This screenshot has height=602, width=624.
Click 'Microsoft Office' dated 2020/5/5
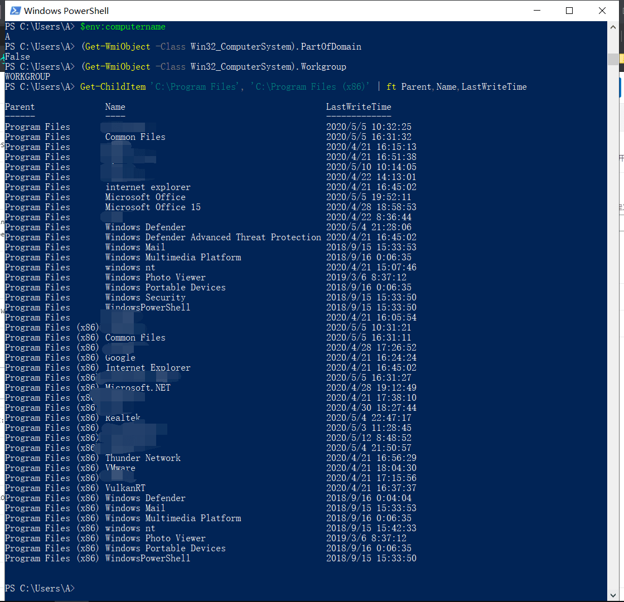pos(145,197)
